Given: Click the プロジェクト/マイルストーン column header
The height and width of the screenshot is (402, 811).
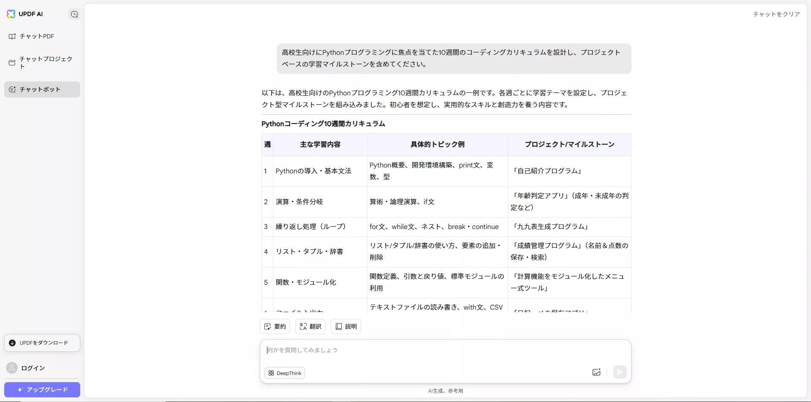Looking at the screenshot, I should pos(569,145).
